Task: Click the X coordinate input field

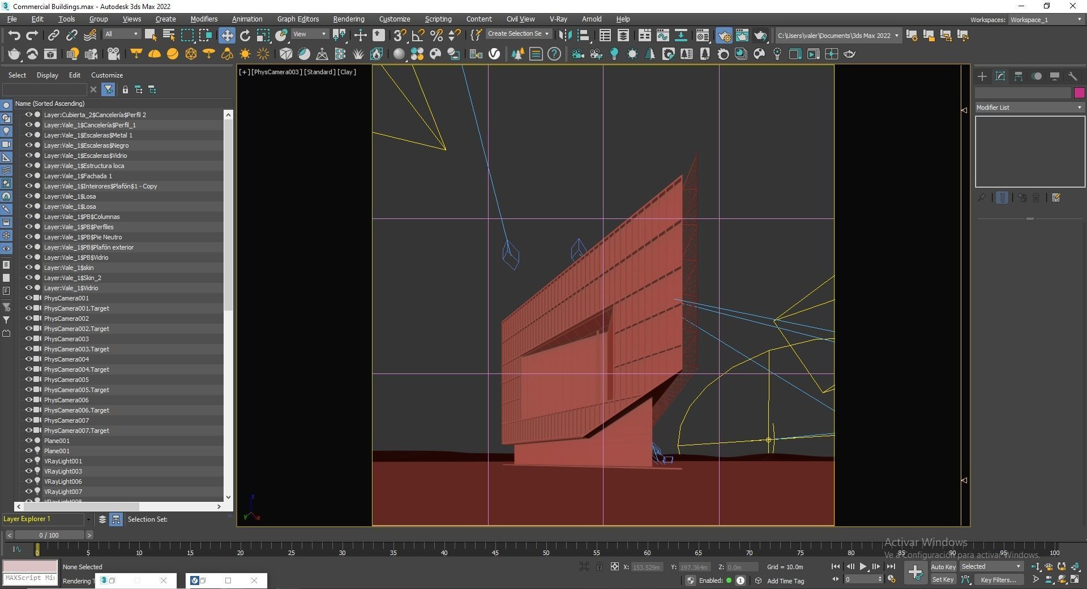Action: coord(647,567)
